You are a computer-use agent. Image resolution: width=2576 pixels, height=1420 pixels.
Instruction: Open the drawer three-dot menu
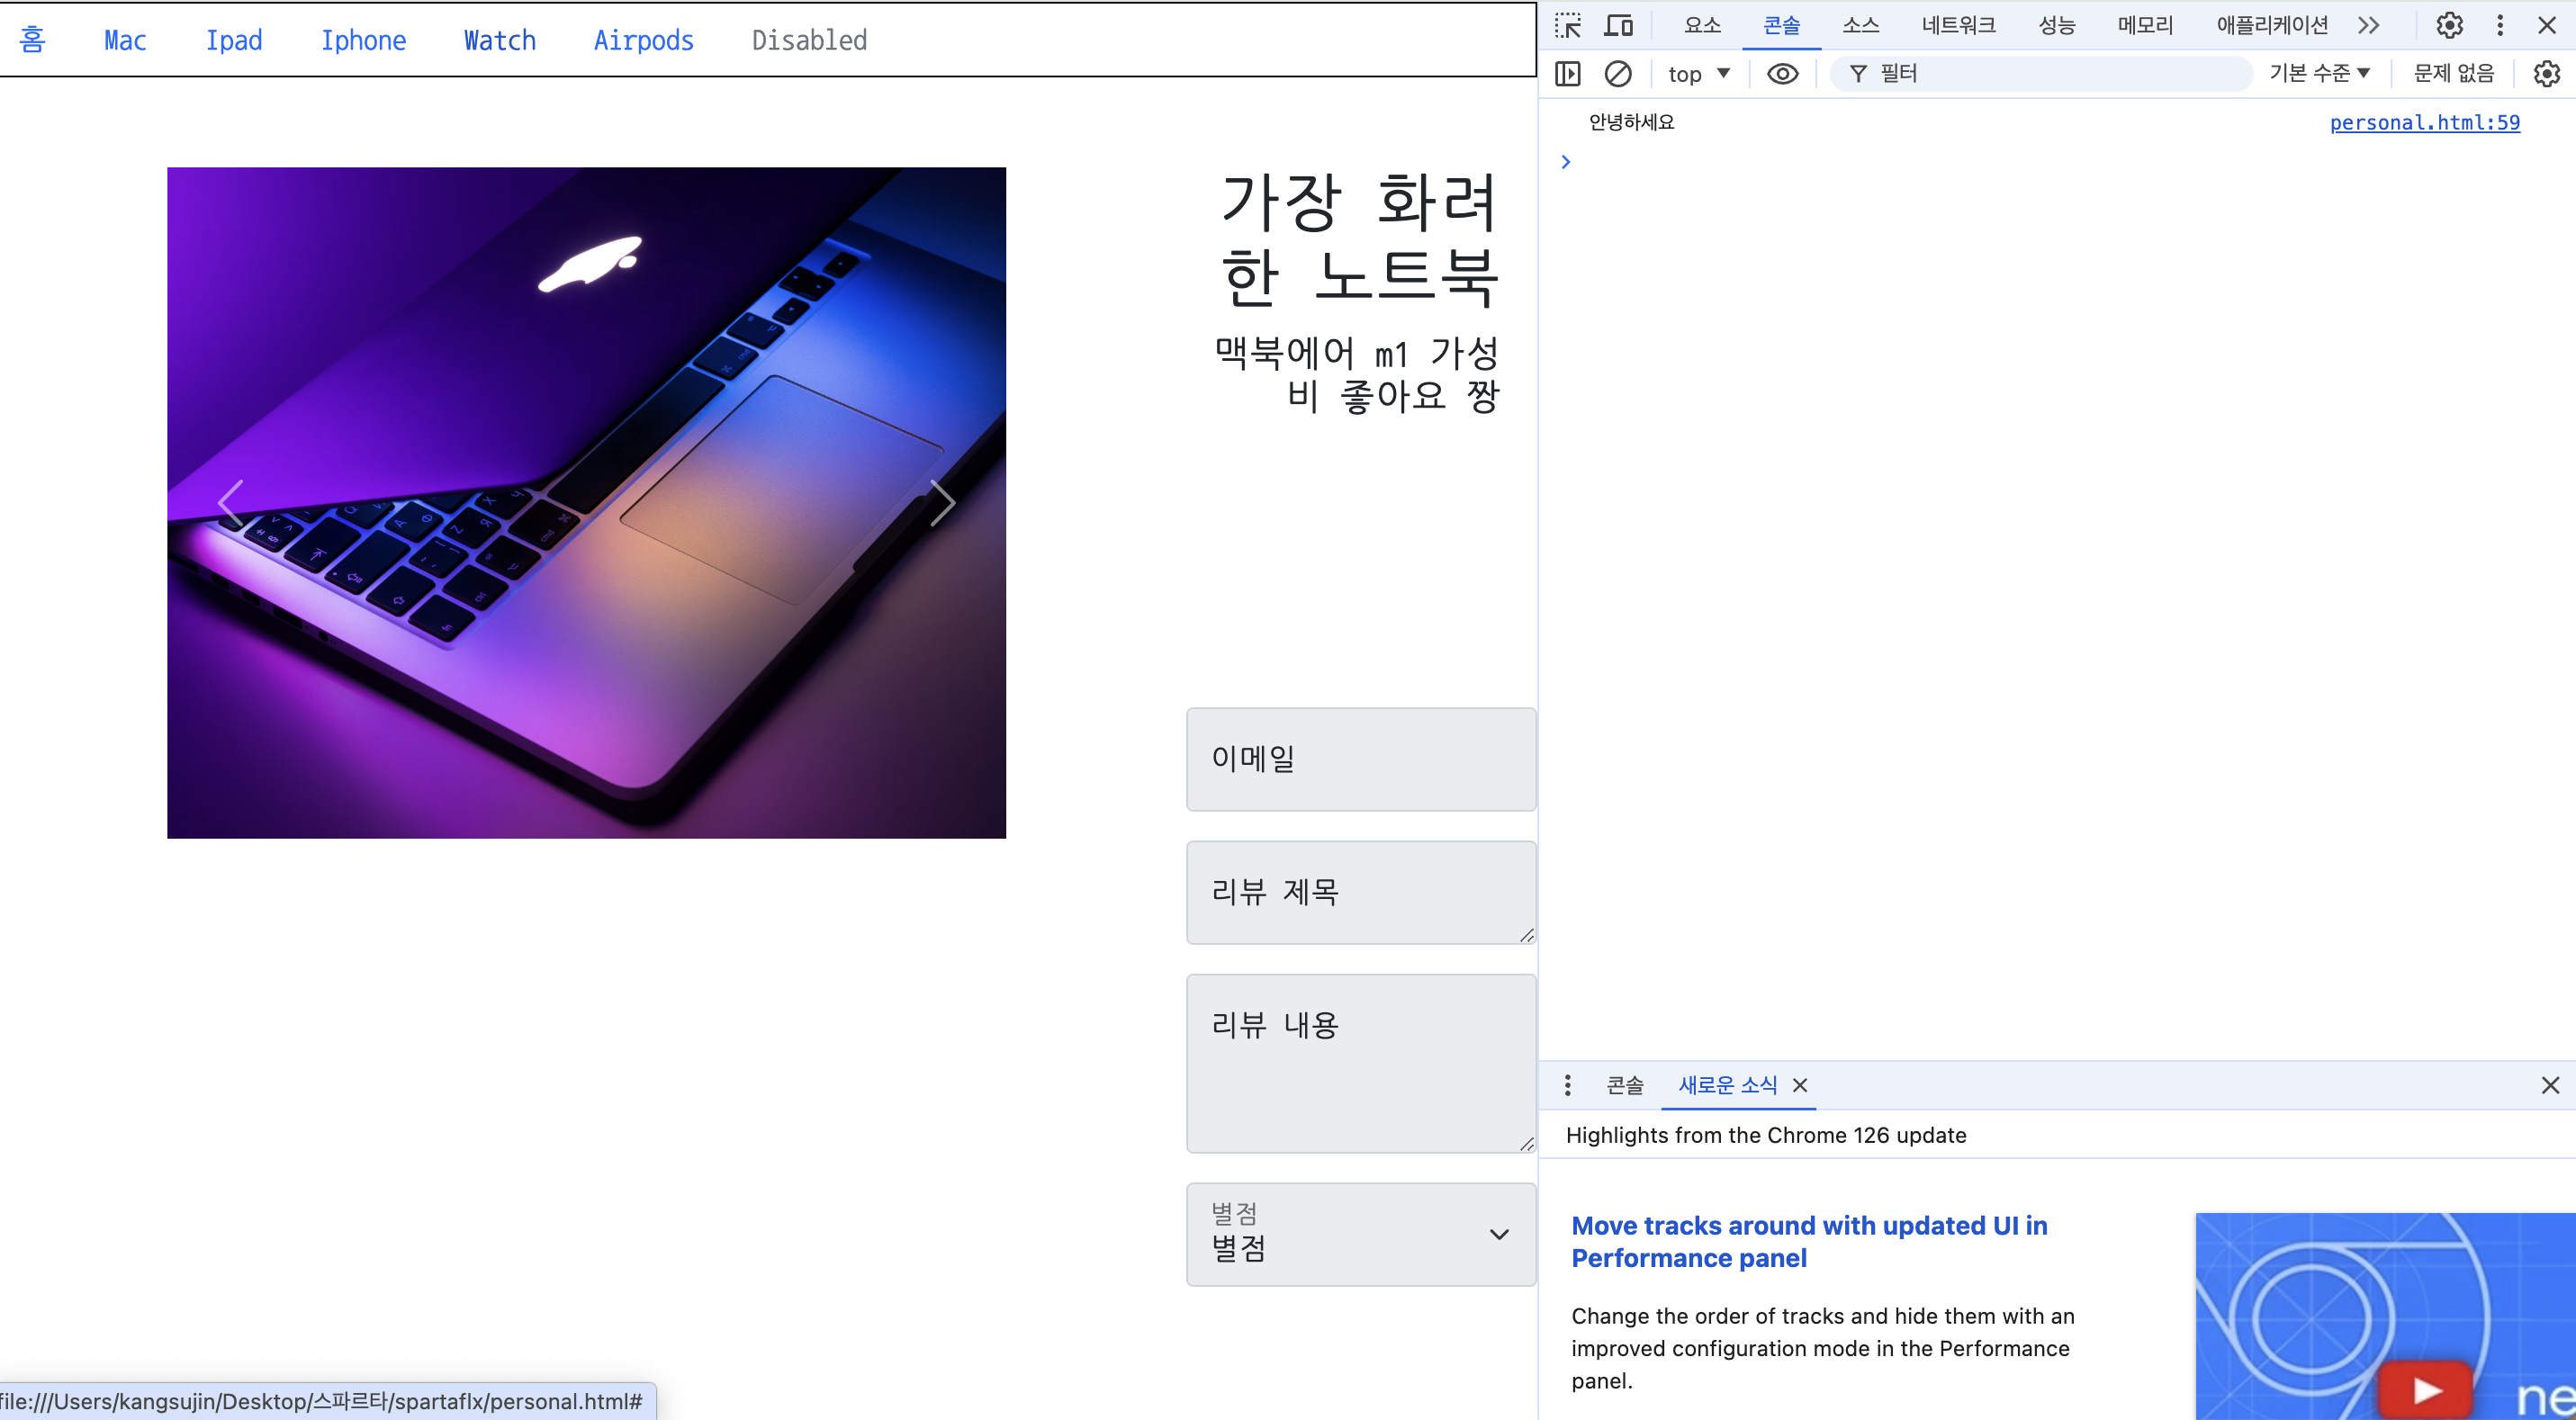(x=1567, y=1085)
